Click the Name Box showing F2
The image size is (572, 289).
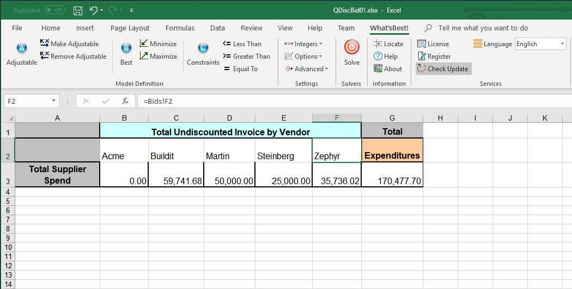(27, 101)
